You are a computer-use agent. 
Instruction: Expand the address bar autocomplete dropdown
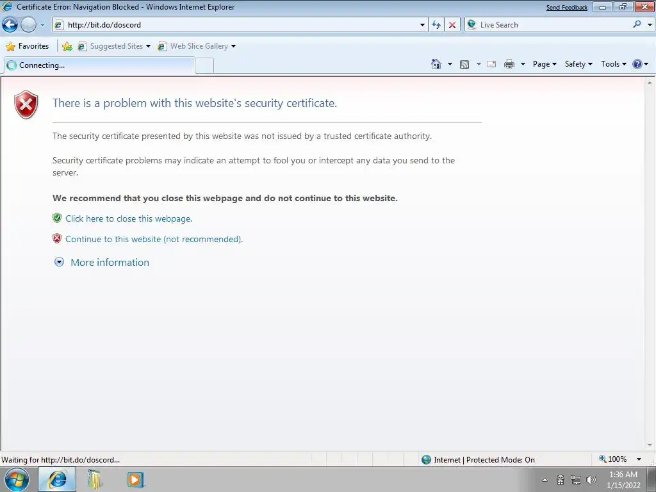pos(422,25)
